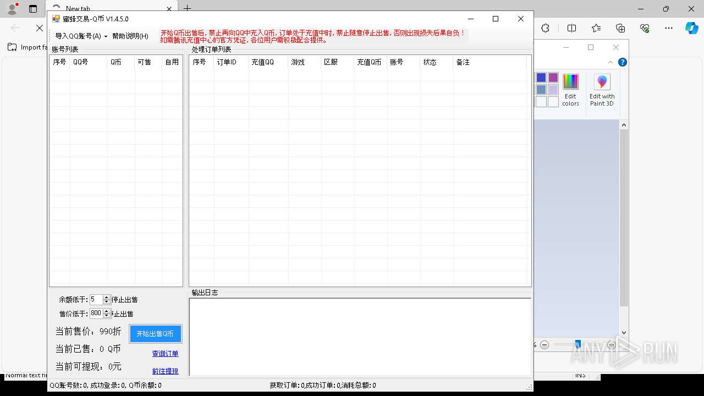
Task: Collapse the Paint ribbon with the chevron
Action: (610, 62)
